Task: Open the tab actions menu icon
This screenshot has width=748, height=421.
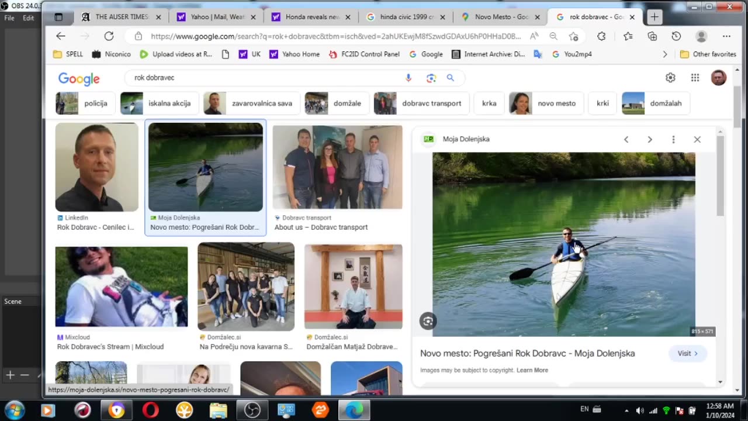Action: 58,17
